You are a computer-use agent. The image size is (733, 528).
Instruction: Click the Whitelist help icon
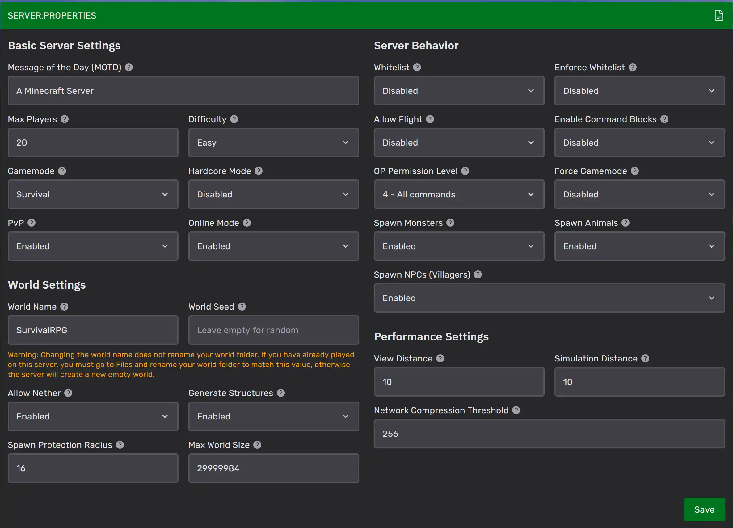pos(417,67)
